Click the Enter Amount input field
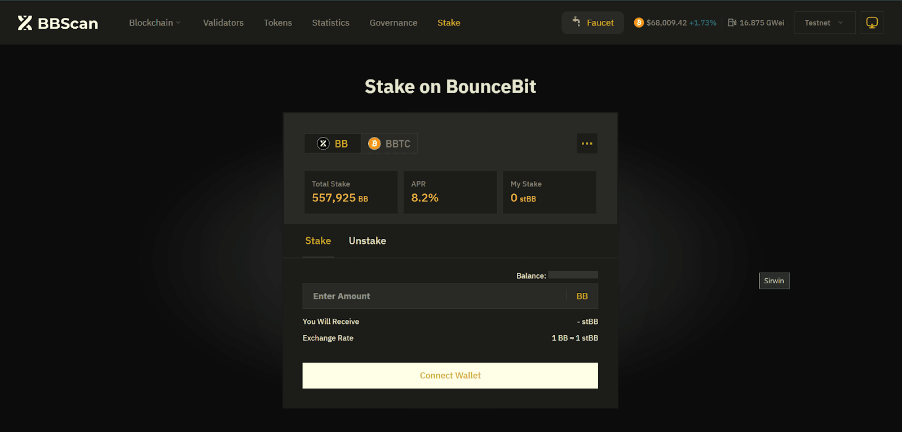Viewport: 902px width, 432px height. point(434,296)
